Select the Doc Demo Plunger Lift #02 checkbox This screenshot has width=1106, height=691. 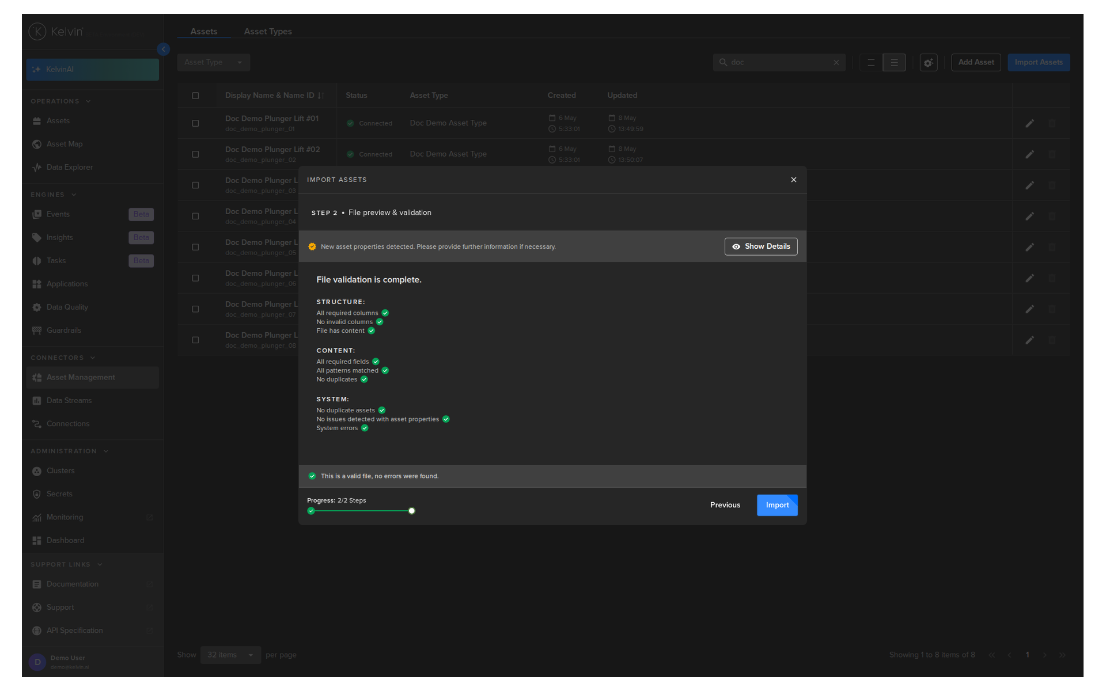[195, 154]
